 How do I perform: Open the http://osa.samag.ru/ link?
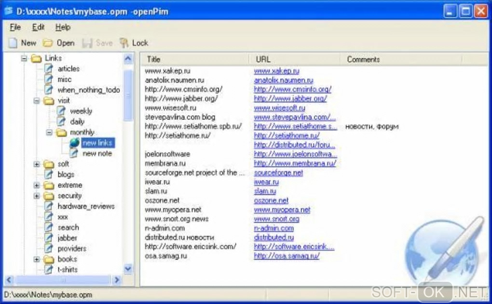click(287, 256)
